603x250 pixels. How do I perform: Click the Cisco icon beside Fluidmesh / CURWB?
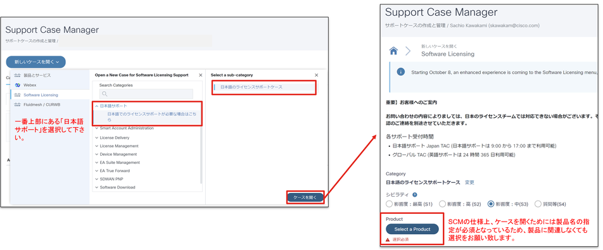click(x=17, y=104)
